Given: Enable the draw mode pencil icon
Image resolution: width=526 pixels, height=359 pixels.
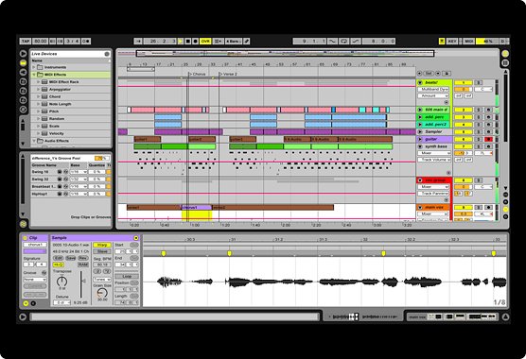Looking at the screenshot, I should 246,42.
